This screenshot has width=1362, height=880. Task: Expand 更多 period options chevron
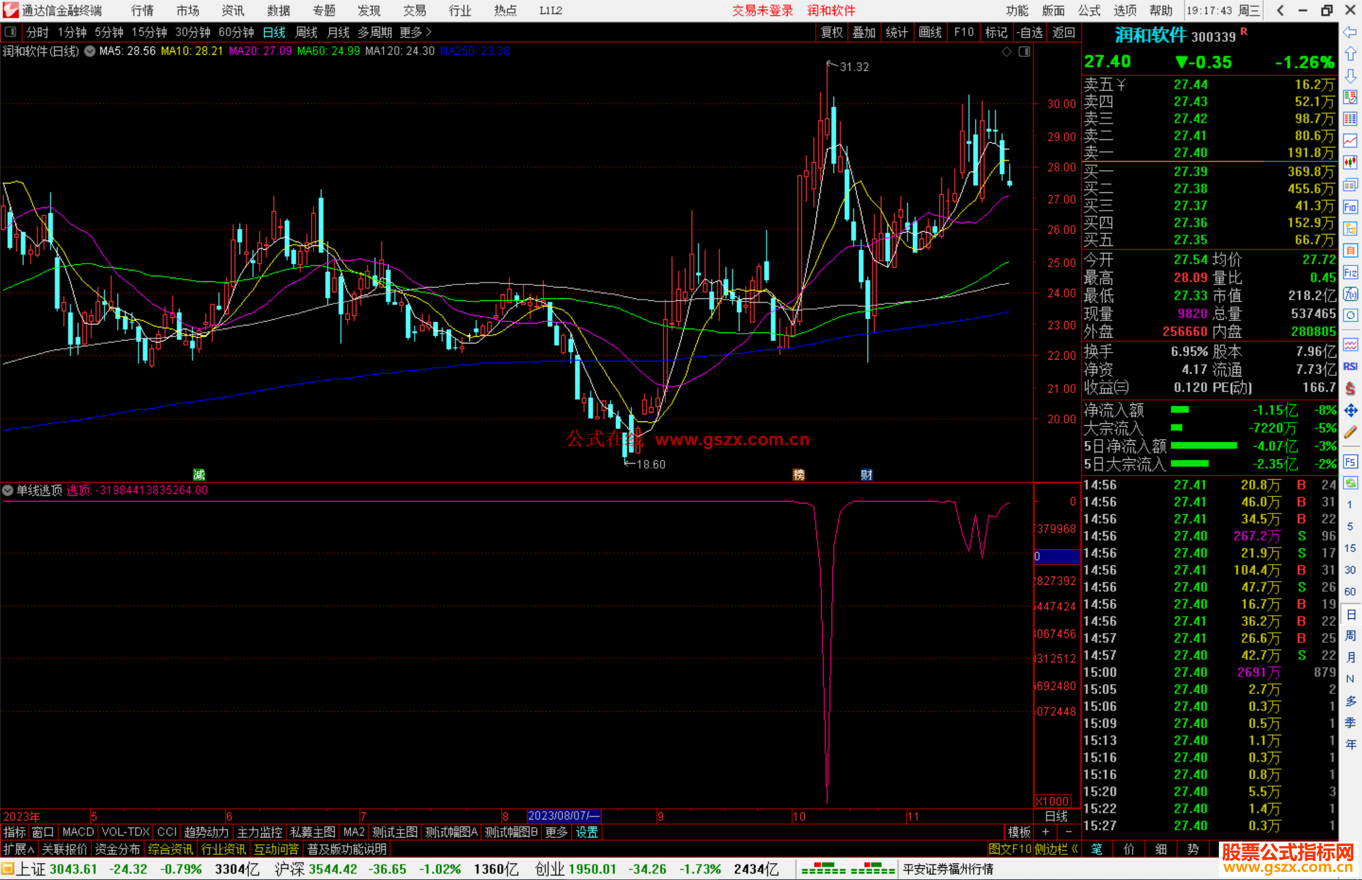[x=429, y=32]
